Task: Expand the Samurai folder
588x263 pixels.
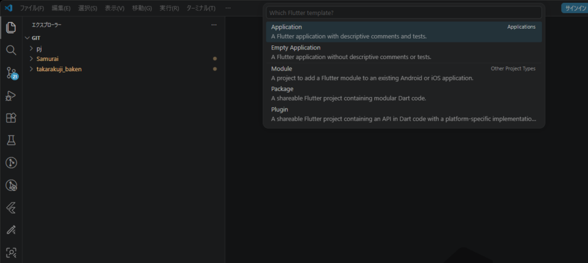Action: [47, 59]
